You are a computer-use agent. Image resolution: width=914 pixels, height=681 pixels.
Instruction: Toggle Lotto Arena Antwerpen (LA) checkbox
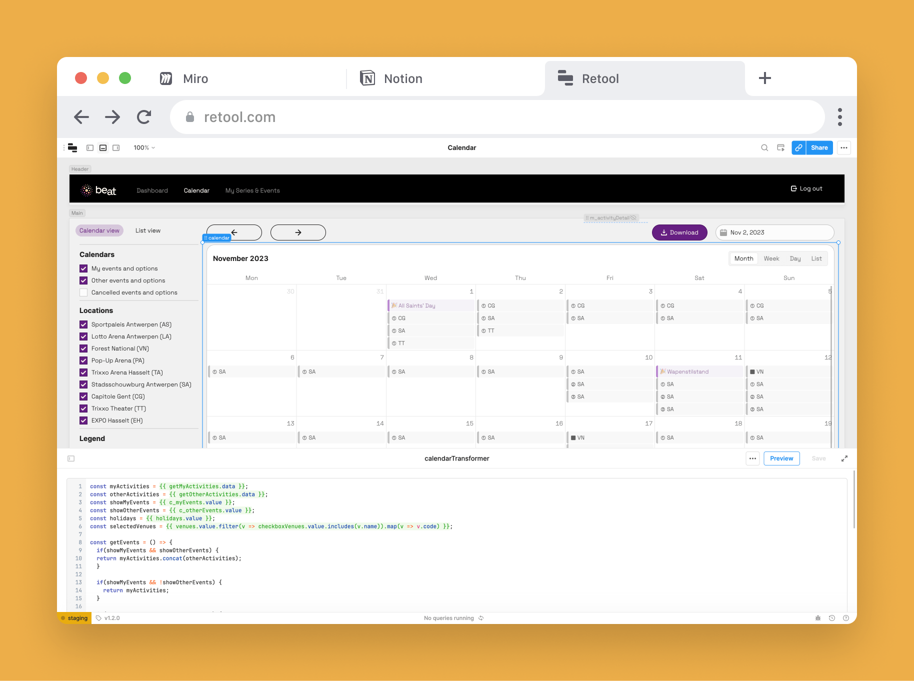click(83, 336)
